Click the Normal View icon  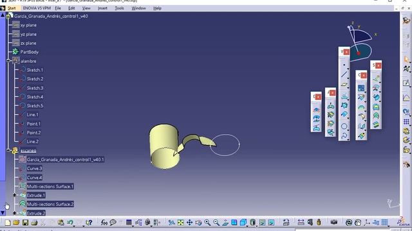[x=225, y=223]
